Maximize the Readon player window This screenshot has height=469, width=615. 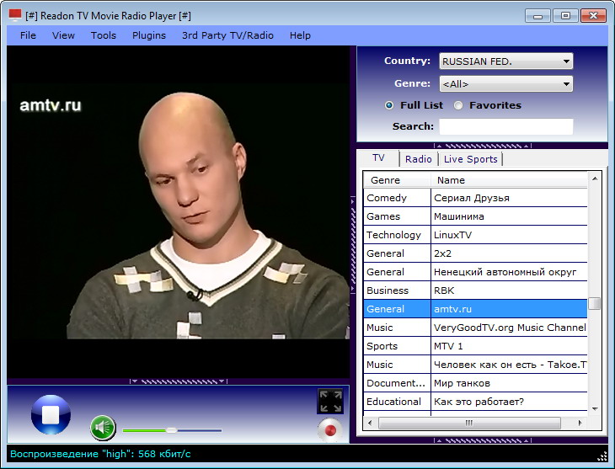[565, 16]
